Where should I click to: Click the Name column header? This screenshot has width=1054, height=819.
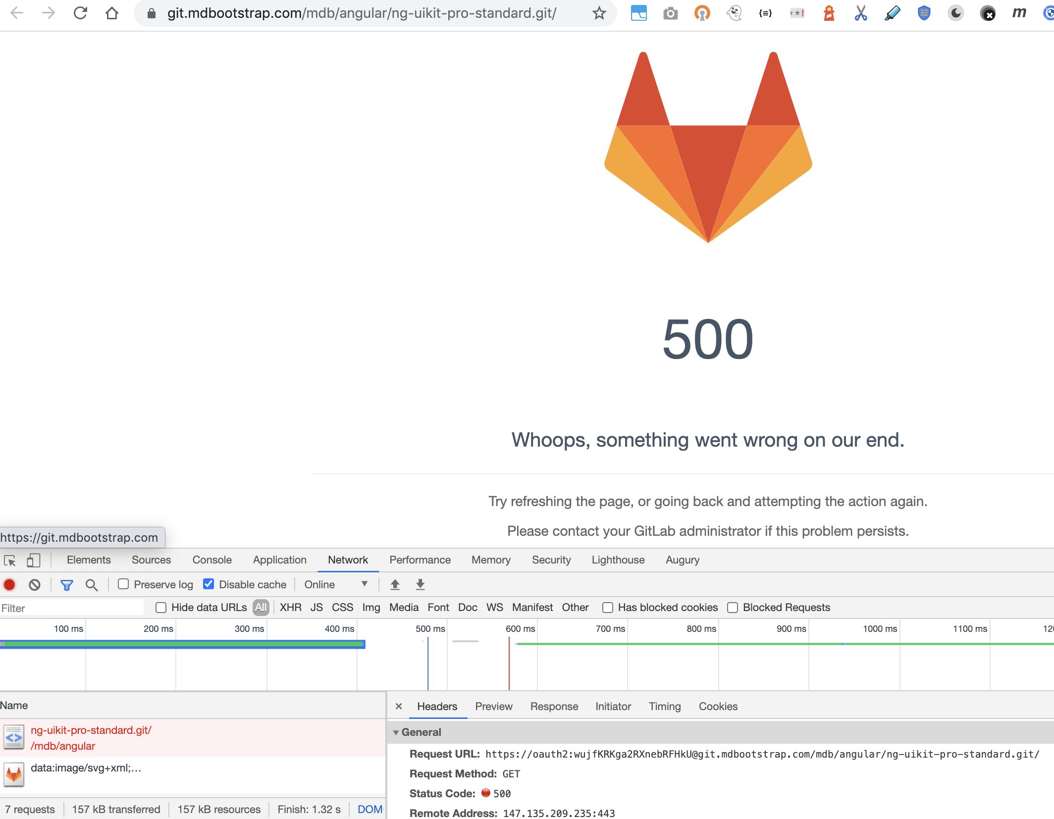[x=193, y=706]
